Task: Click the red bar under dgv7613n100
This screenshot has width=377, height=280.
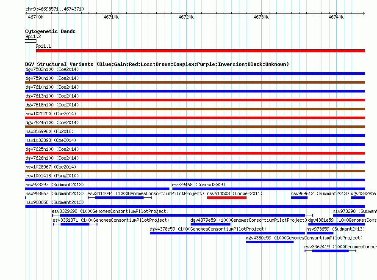Action: (x=195, y=100)
